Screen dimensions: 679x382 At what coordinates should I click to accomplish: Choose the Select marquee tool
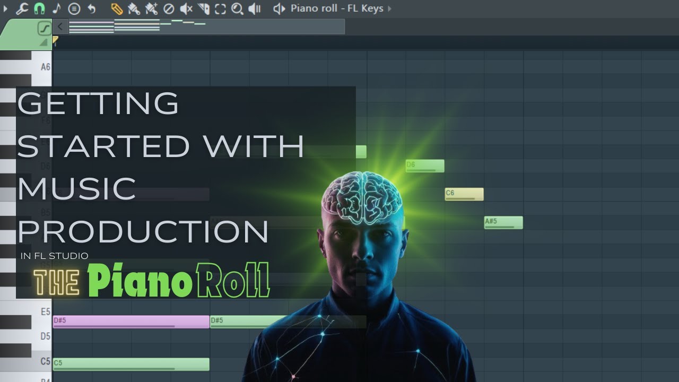pyautogui.click(x=220, y=8)
